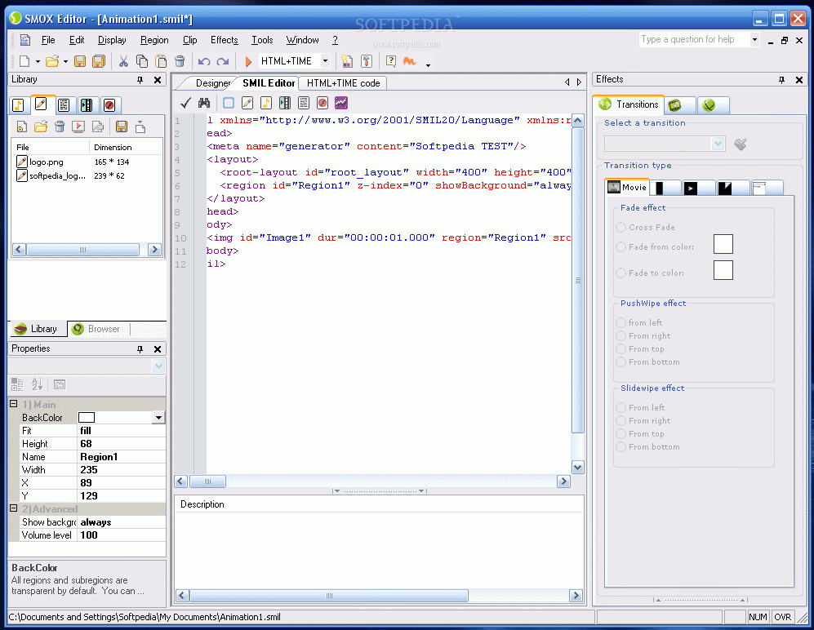Select Fade from color radio button

(x=621, y=247)
